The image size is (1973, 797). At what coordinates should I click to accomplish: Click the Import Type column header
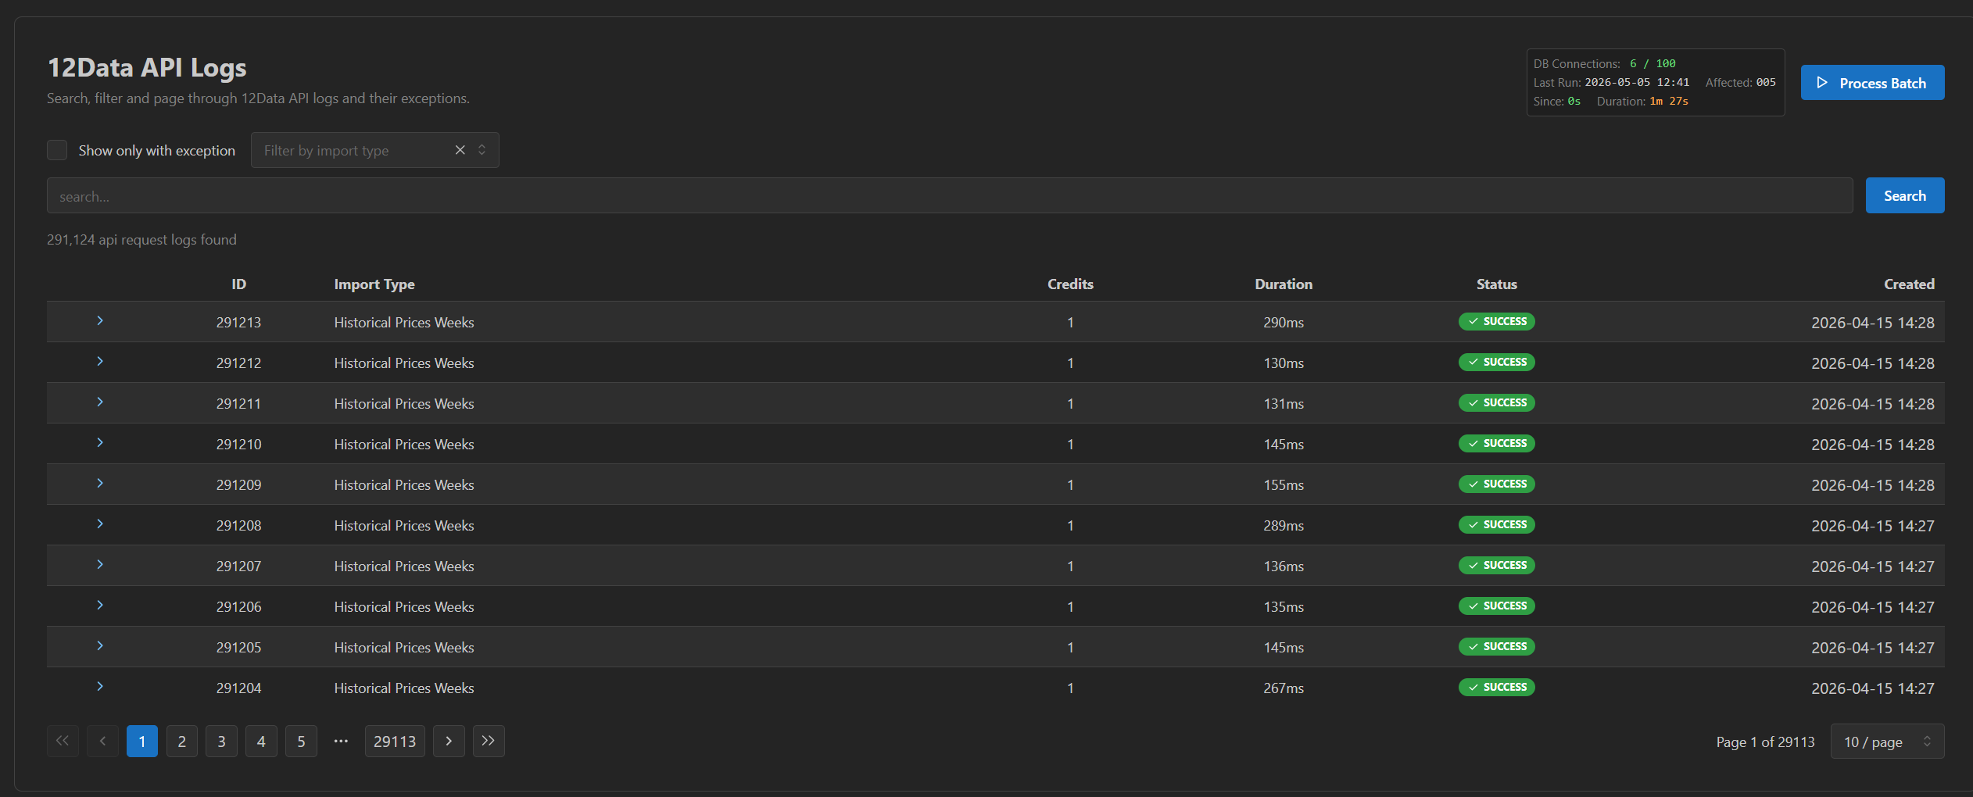point(374,284)
